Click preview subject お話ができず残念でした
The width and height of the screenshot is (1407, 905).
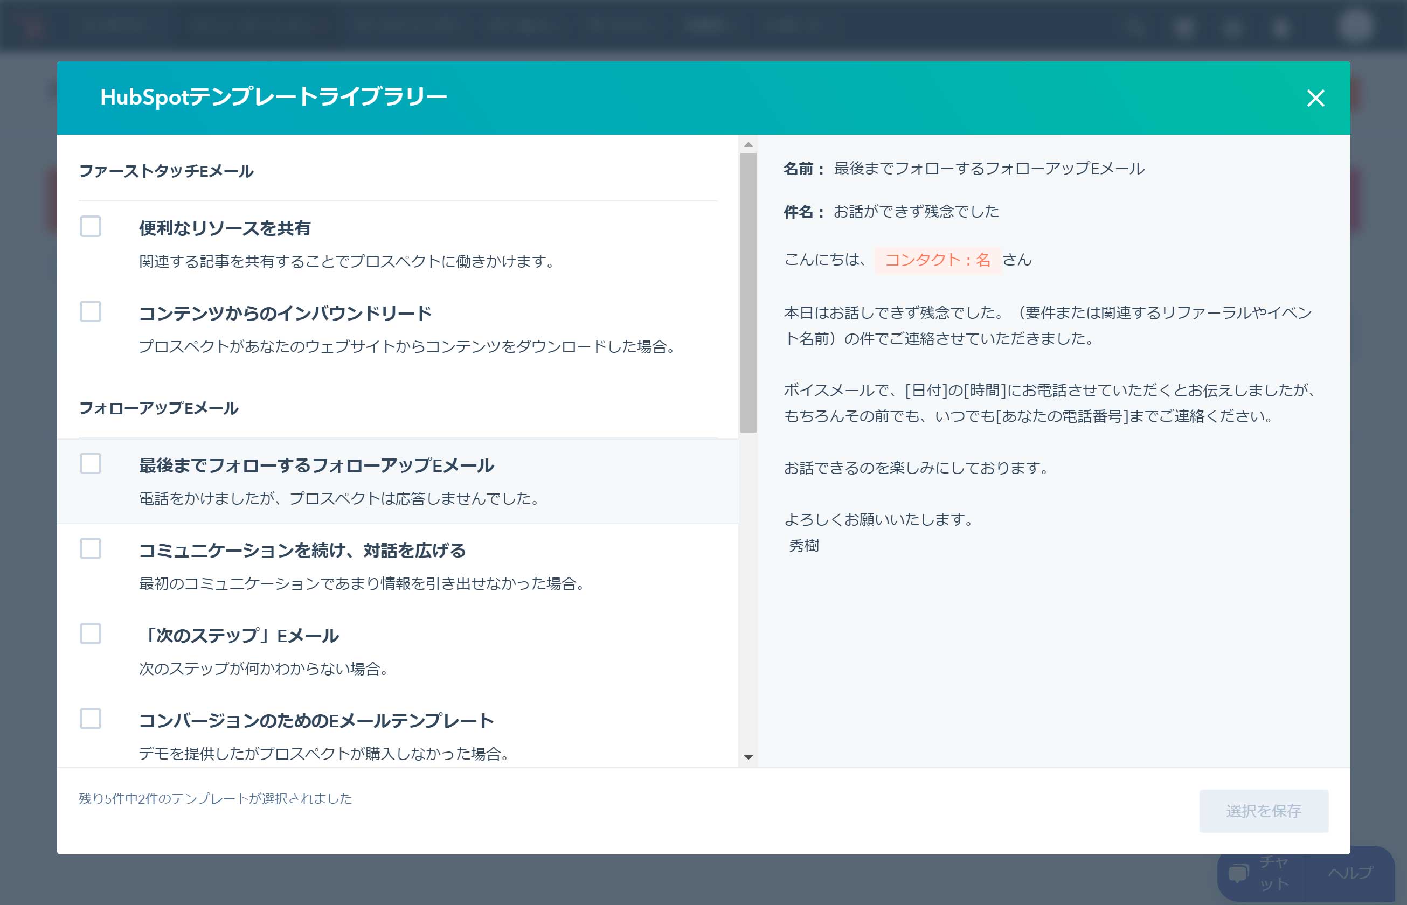click(916, 212)
